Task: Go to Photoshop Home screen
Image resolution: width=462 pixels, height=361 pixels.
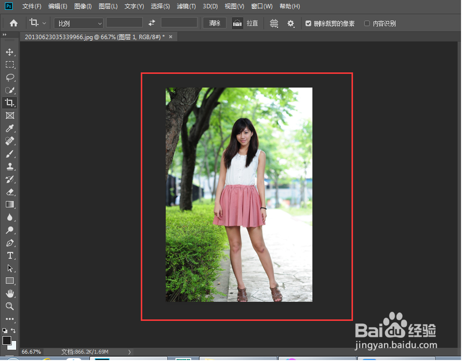Action: point(14,23)
